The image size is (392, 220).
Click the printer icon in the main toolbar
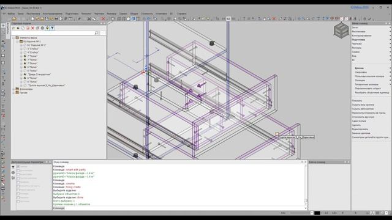pos(56,19)
